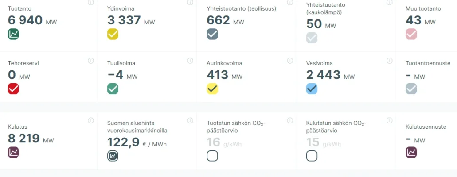Uncheck the yellow Ydinvoima checkbox

(x=113, y=34)
